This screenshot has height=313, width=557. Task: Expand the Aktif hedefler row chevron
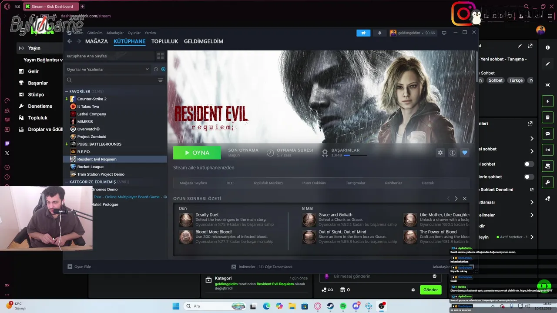click(532, 237)
